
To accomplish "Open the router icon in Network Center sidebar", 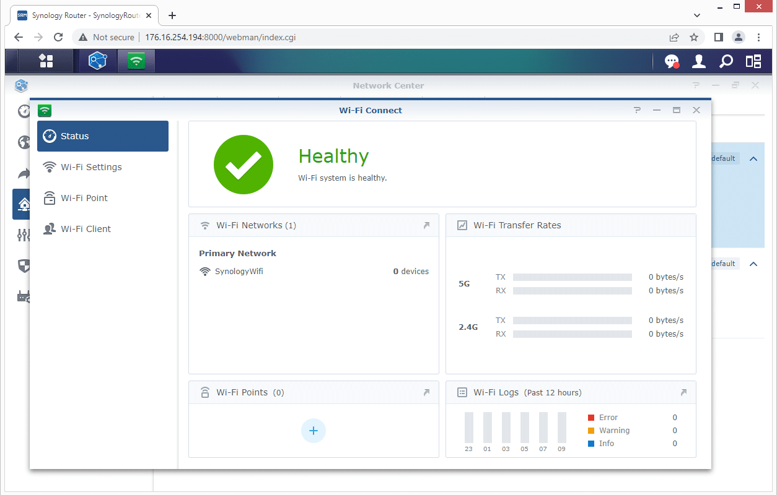I will pos(24,297).
